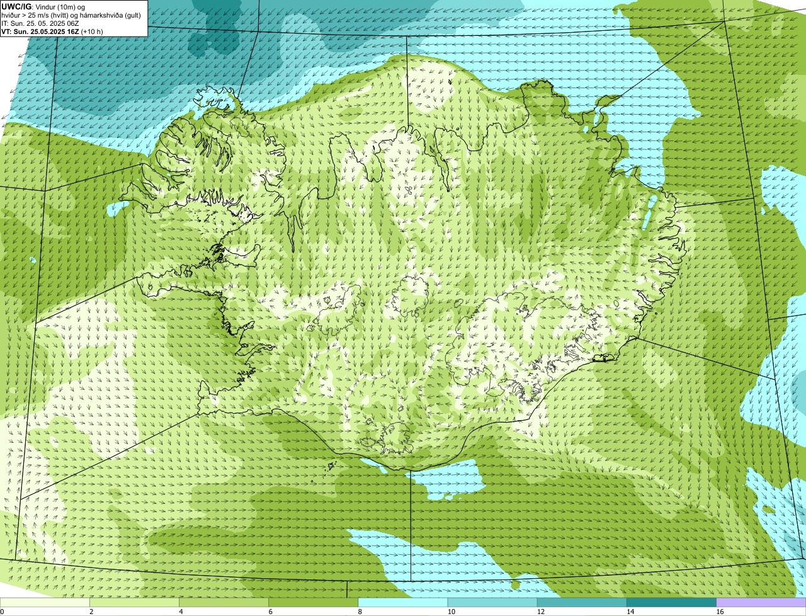
Task: Pick the 8–10 m/s light cyan legend swatch
Action: [404, 602]
